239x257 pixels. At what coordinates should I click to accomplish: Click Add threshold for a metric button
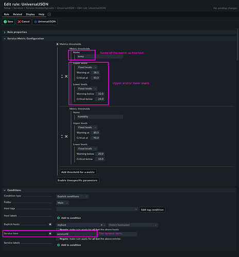[x=78, y=172]
